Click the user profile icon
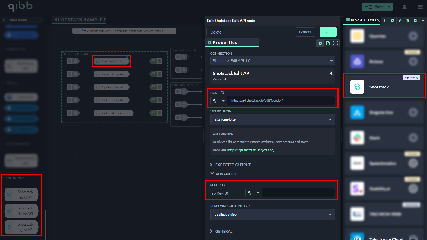Image resolution: width=427 pixels, height=240 pixels. (404, 7)
